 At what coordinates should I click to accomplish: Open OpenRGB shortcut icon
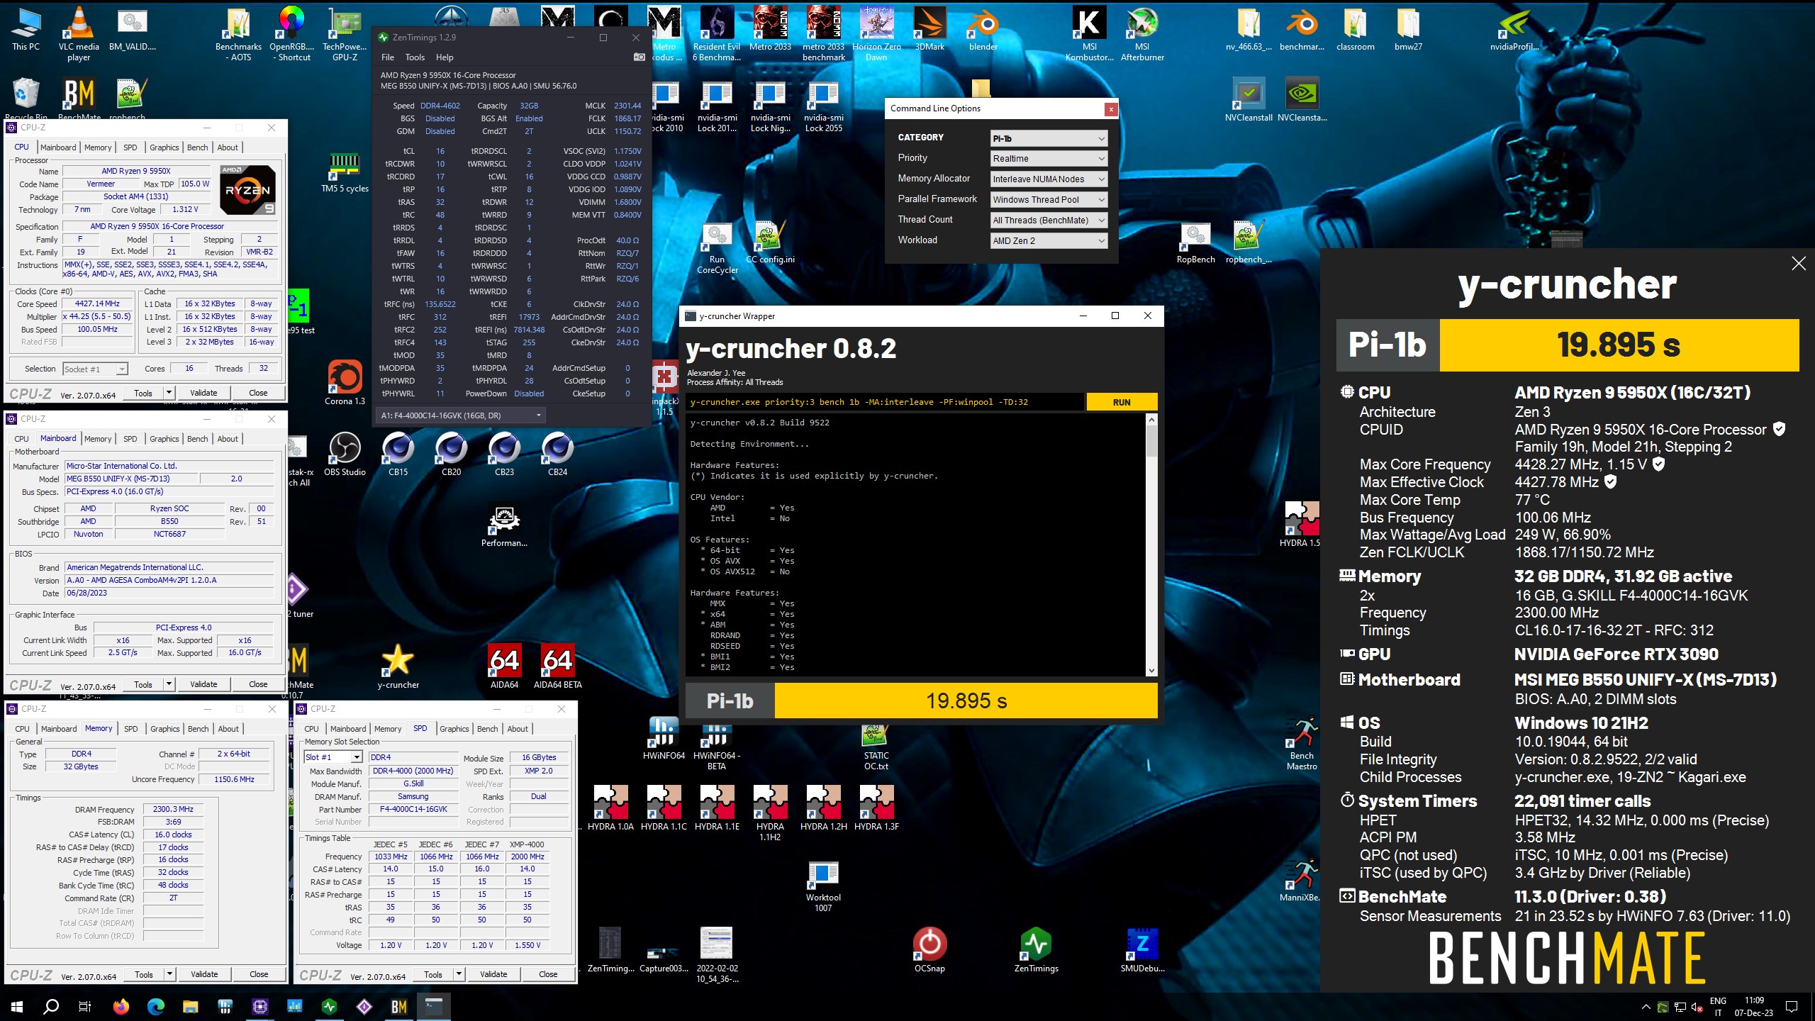pos(291,33)
